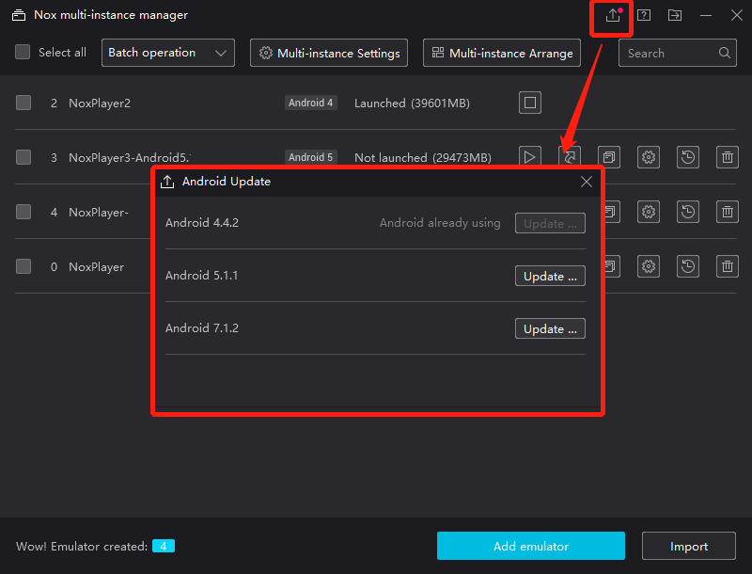The width and height of the screenshot is (752, 574).
Task: Click the disabled Update for Android 4.4.2
Action: click(550, 223)
